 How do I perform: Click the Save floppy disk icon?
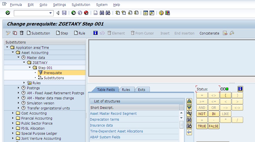pos(64,13)
